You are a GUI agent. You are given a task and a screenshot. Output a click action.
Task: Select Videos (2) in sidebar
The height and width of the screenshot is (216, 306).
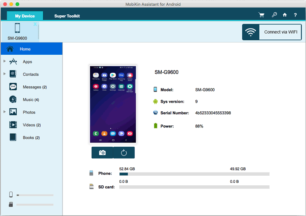click(31, 125)
